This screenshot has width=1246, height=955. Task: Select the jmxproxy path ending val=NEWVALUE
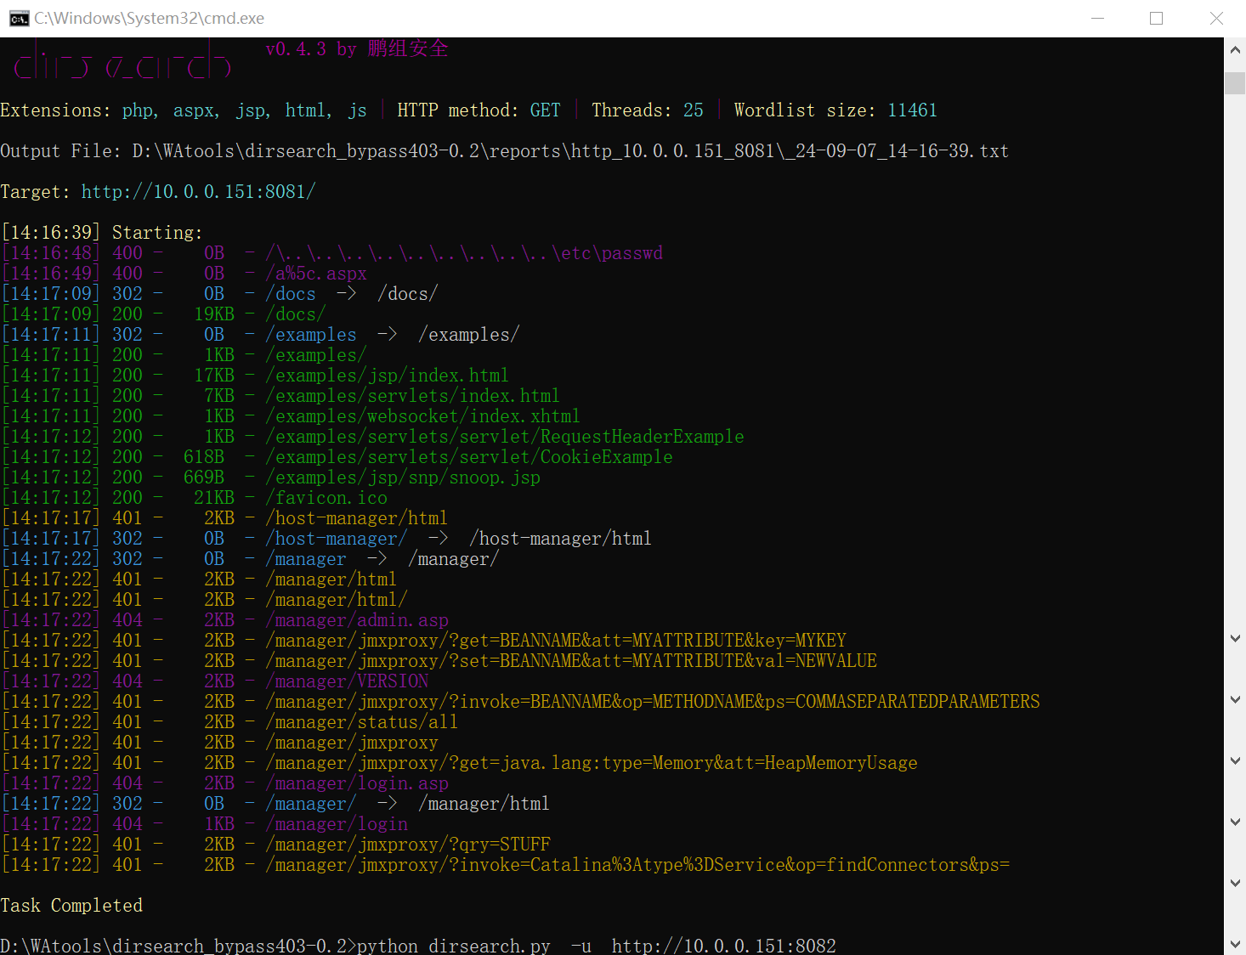tap(571, 661)
